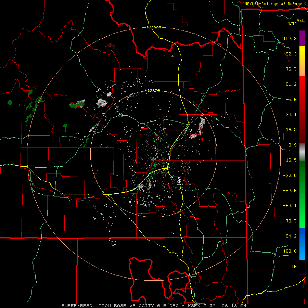Select the 30.1 velocity scale value

pos(291,115)
